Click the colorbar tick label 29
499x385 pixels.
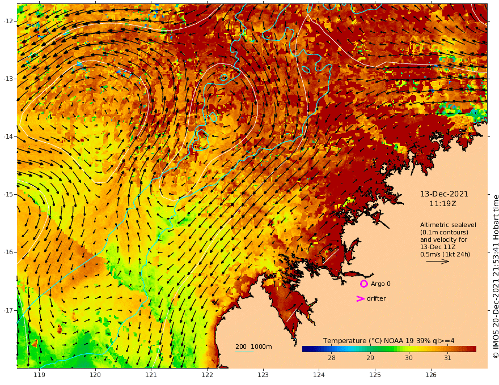pos(370,358)
